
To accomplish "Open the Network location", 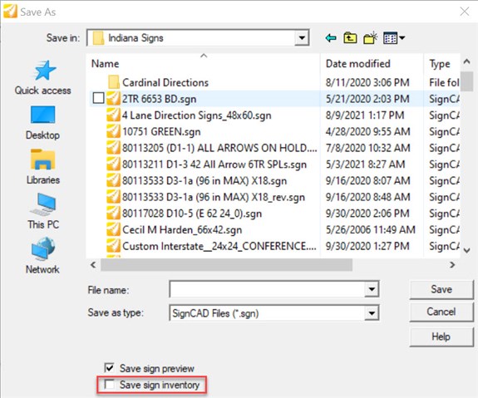I will click(42, 256).
